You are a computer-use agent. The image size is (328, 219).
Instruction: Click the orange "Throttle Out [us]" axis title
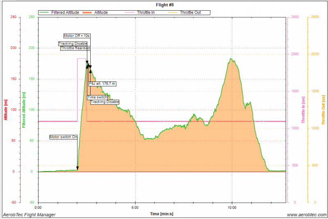pos(323,110)
